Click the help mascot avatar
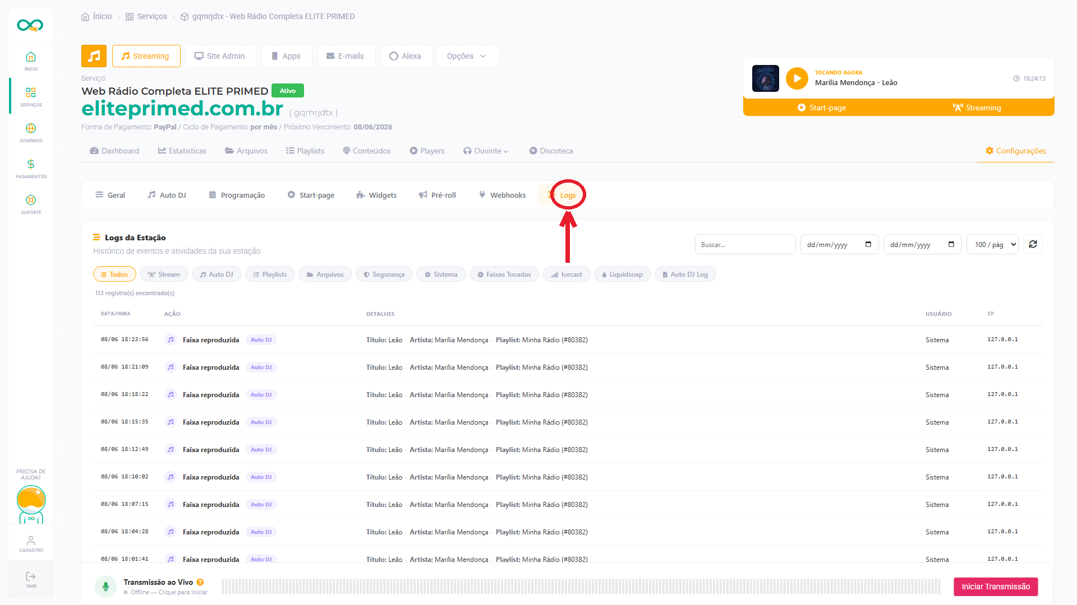 click(31, 505)
